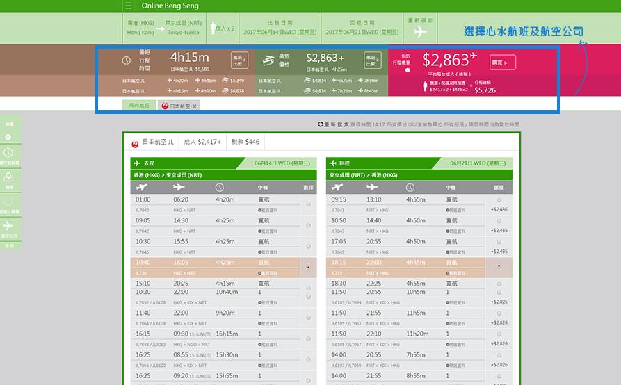Click duration clock column icon in outbound table
The image size is (621, 385).
[x=220, y=187]
